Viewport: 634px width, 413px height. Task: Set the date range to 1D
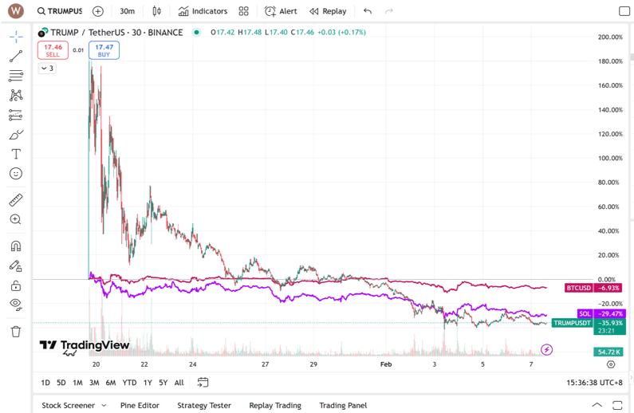pos(45,383)
